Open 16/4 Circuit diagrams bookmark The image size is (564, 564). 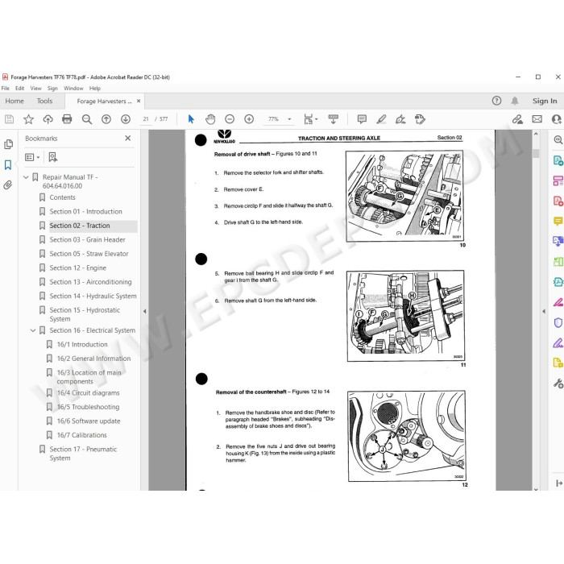[88, 393]
